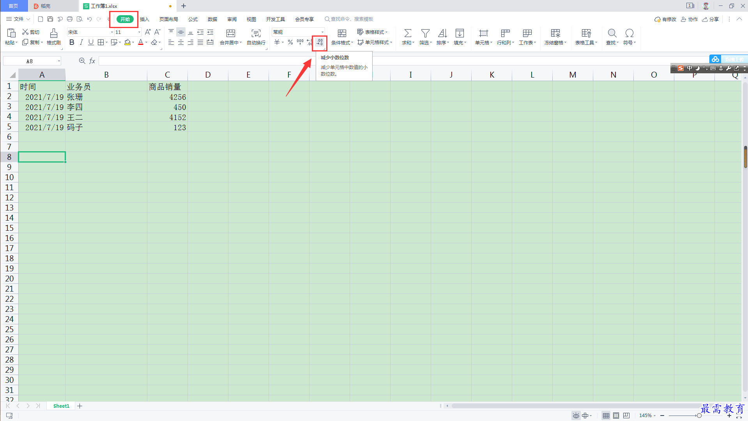This screenshot has width=748, height=421.
Task: Collapse the ribbon with the chevron
Action: tap(739, 19)
